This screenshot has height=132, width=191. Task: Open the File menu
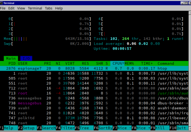point(3,8)
